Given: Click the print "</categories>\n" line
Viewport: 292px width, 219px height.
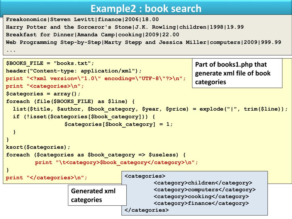Looking at the screenshot, I should point(46,178).
